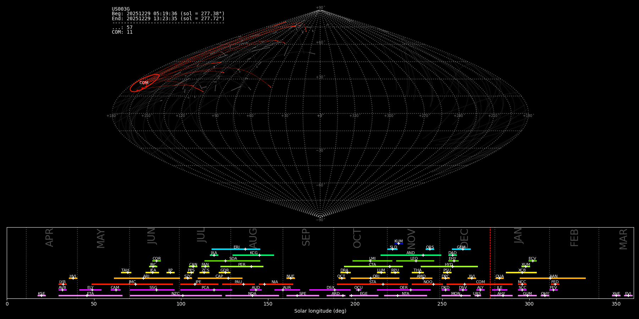Select the MAR month label
This screenshot has width=639, height=319.
point(623,239)
